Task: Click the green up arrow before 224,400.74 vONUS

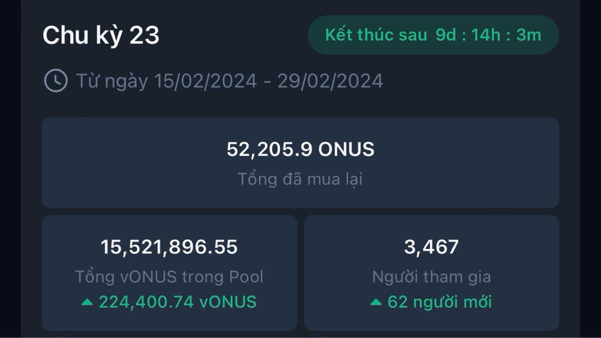Action: click(x=87, y=302)
